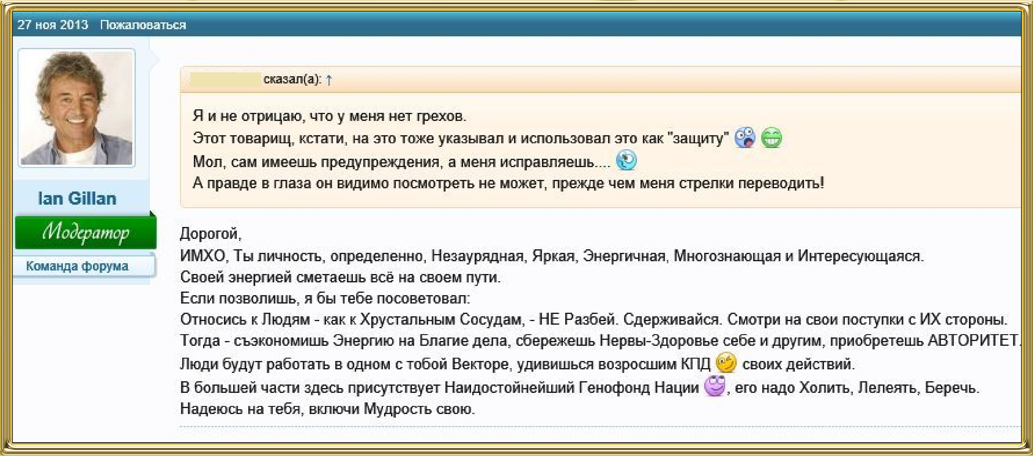Click the reply line starting with ИМХО
Viewport: 1033px width, 456px height.
pos(551,256)
